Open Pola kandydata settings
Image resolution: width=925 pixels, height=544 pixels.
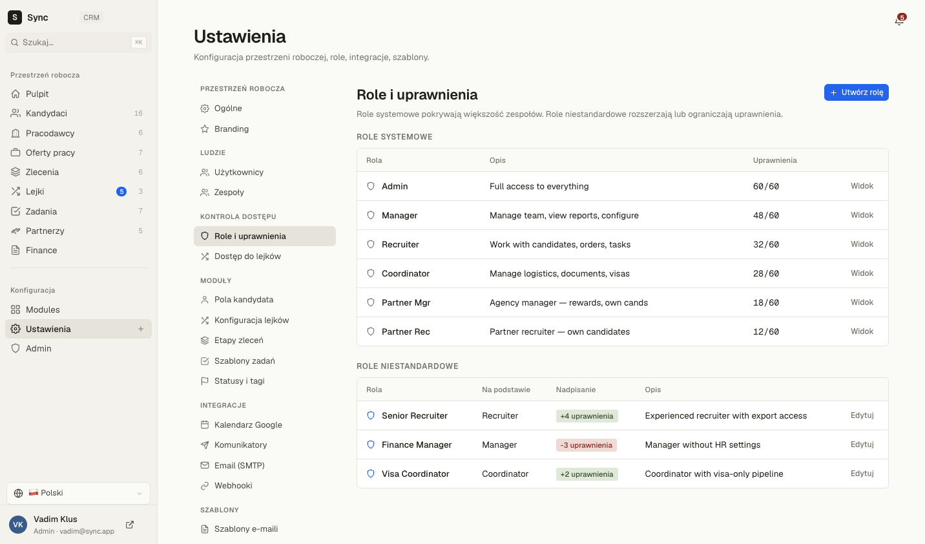point(265,300)
